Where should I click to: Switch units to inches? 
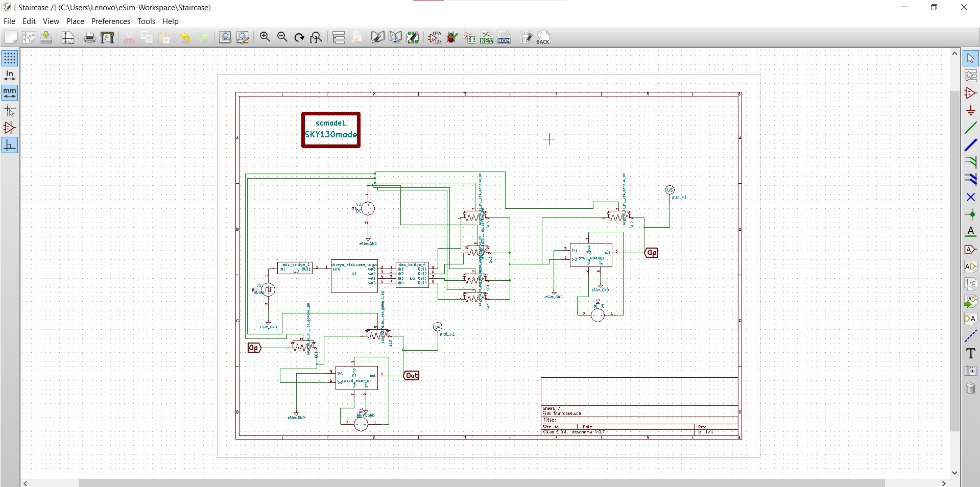tap(10, 76)
